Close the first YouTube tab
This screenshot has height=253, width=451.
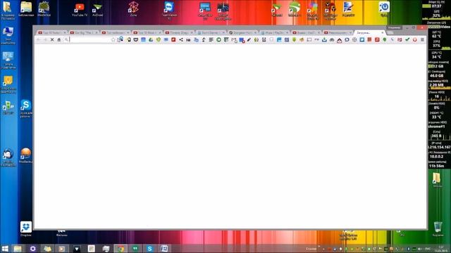point(64,33)
